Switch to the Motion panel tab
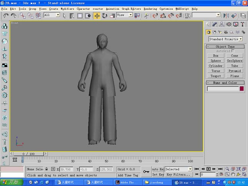Screen dimensions: 248x186 (x=229, y=24)
